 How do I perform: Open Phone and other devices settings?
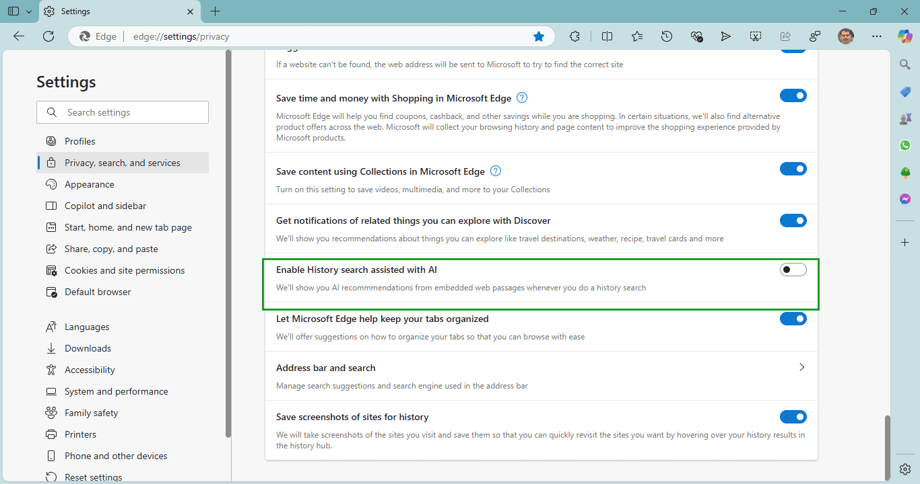click(x=123, y=456)
